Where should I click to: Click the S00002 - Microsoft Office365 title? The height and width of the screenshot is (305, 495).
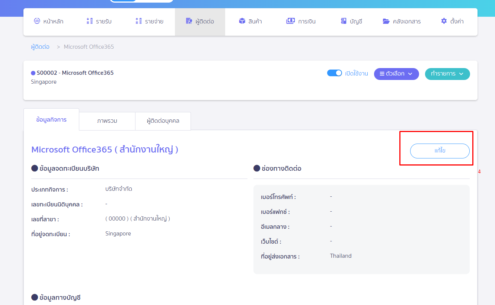coord(75,73)
